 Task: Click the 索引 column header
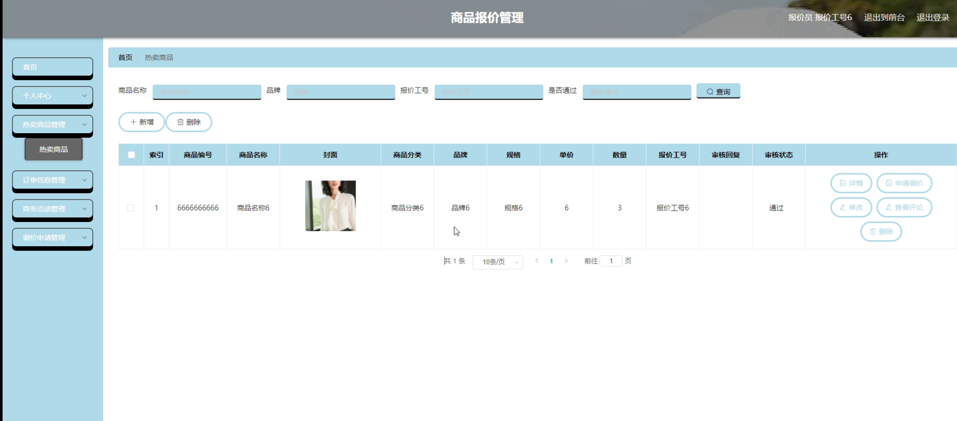[x=156, y=155]
